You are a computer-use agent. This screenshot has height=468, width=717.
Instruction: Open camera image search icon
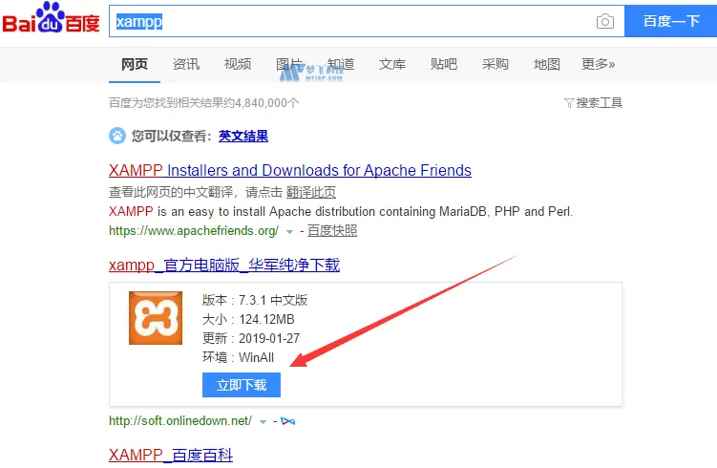pyautogui.click(x=605, y=21)
